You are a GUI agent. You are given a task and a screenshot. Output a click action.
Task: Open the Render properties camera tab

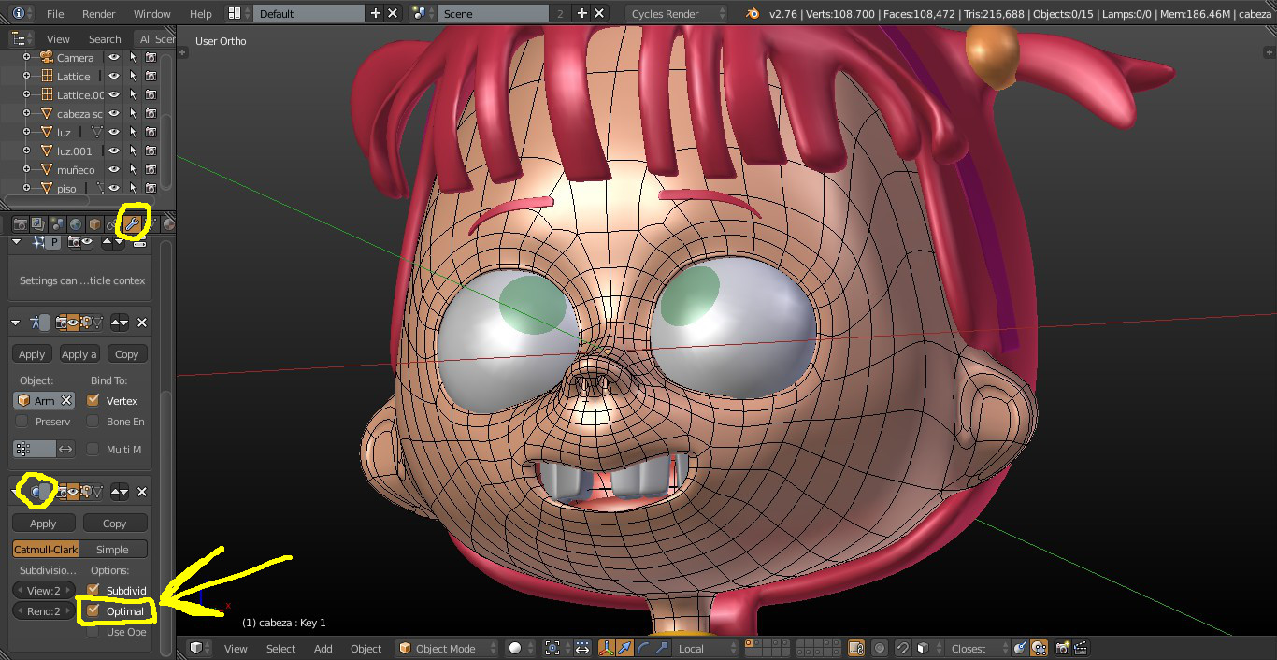point(20,224)
